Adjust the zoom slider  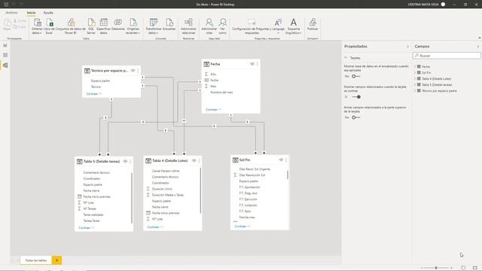(x=436, y=268)
